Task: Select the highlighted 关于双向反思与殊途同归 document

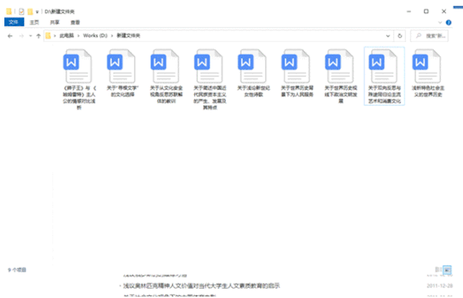Action: (x=384, y=76)
